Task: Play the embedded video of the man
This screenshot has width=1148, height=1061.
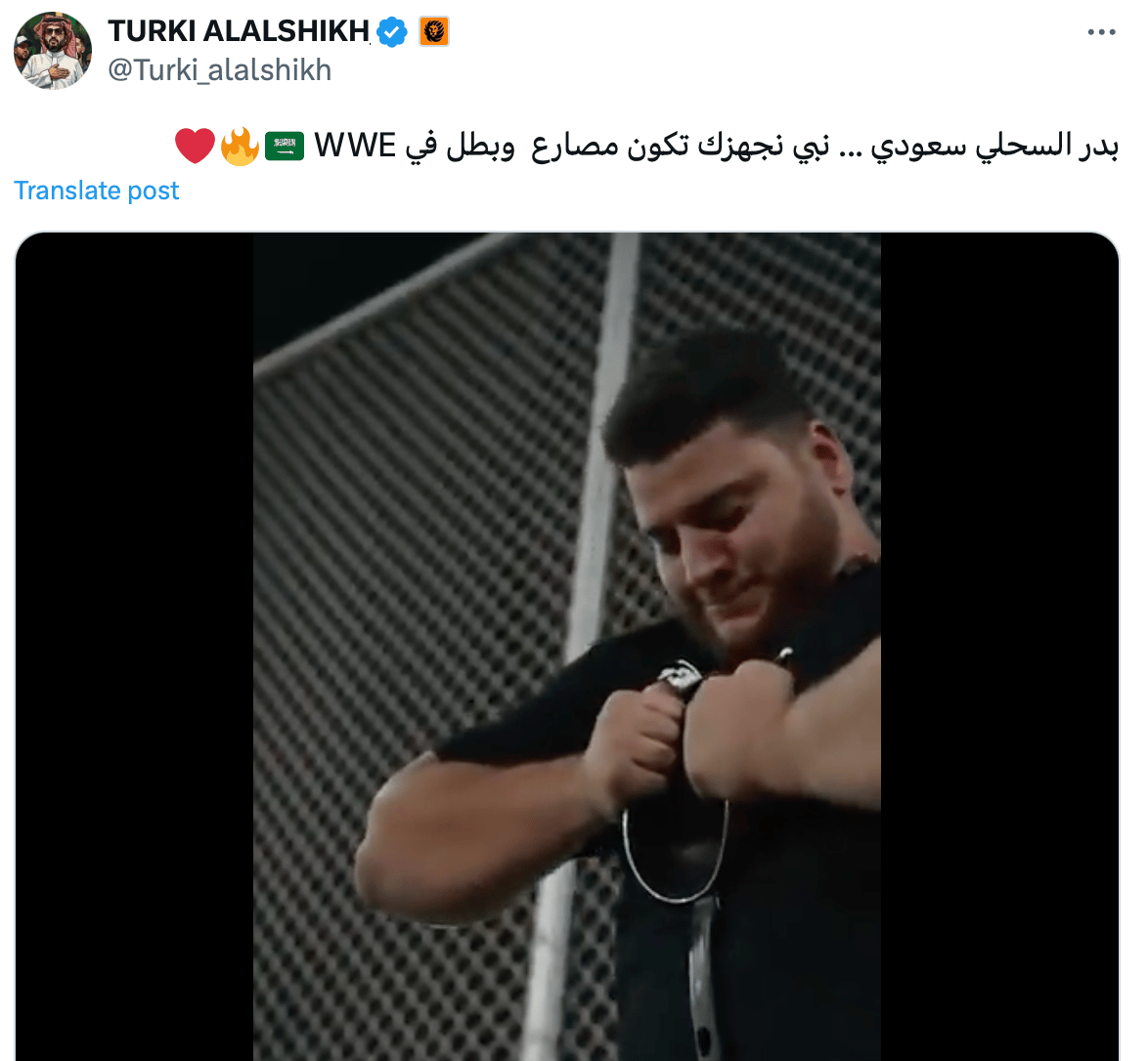Action: coord(567,647)
